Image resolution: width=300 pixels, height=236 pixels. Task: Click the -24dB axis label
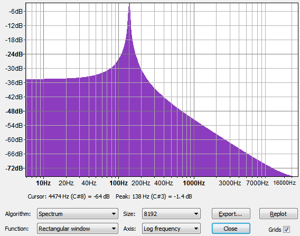[x=14, y=54]
